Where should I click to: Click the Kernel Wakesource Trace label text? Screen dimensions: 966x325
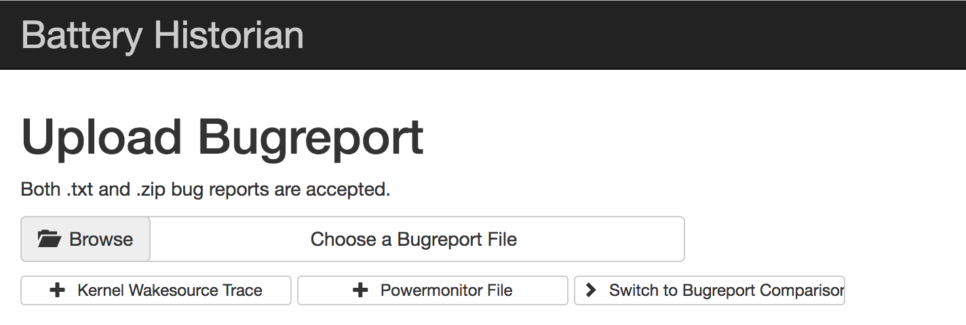pyautogui.click(x=170, y=290)
